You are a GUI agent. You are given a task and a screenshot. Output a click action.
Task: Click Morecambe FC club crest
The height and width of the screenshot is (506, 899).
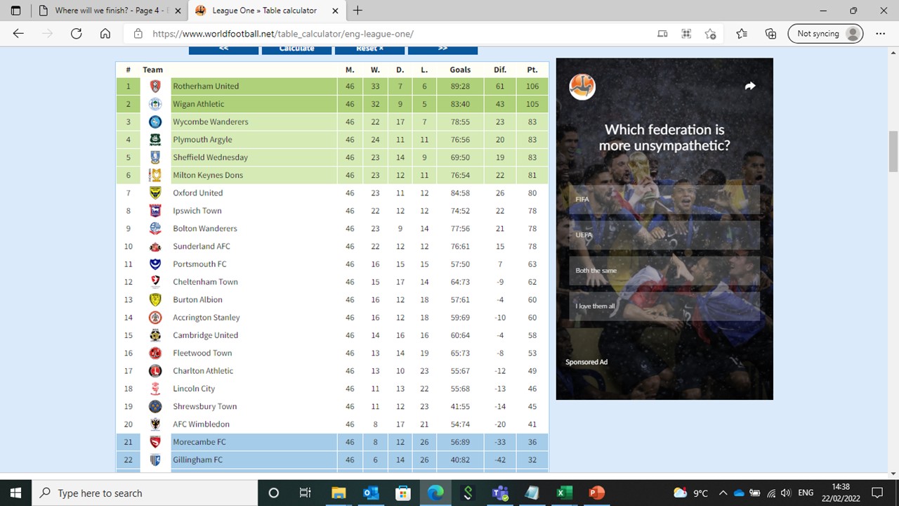point(155,442)
